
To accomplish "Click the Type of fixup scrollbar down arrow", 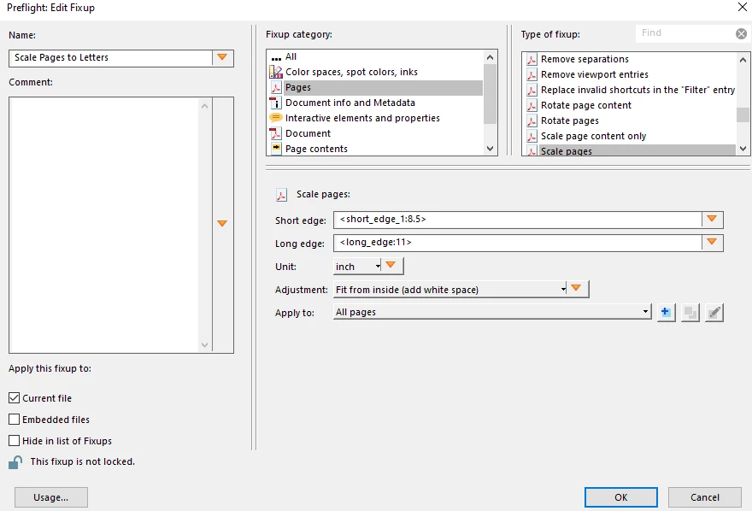I will point(743,149).
